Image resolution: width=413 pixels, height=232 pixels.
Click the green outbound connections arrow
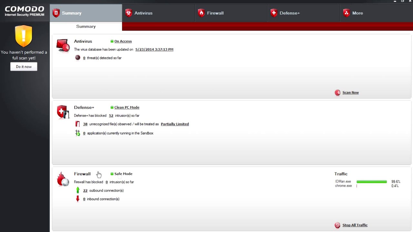77,190
